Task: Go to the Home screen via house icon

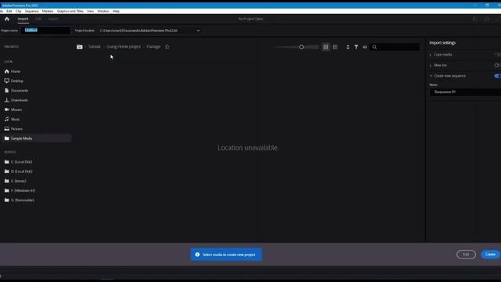Action: [x=7, y=19]
